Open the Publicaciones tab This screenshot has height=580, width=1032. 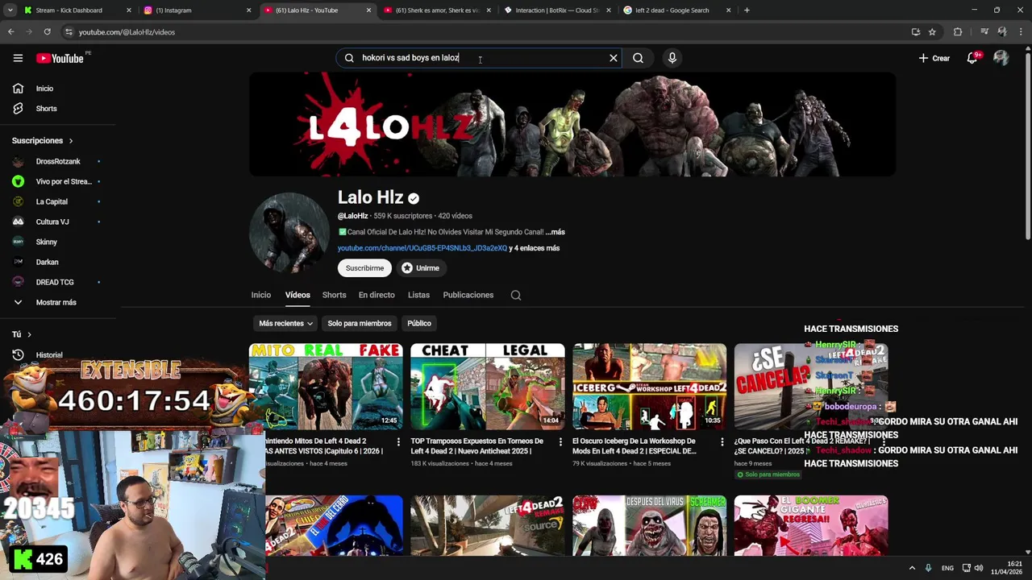(468, 295)
